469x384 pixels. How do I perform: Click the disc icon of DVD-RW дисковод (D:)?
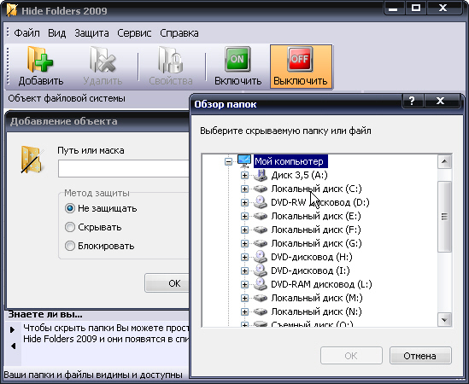[261, 202]
